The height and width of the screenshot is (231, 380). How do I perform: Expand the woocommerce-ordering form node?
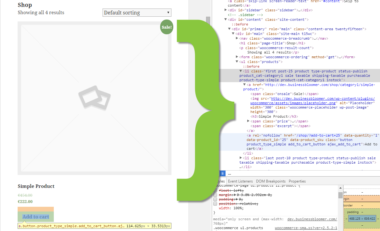(237, 57)
